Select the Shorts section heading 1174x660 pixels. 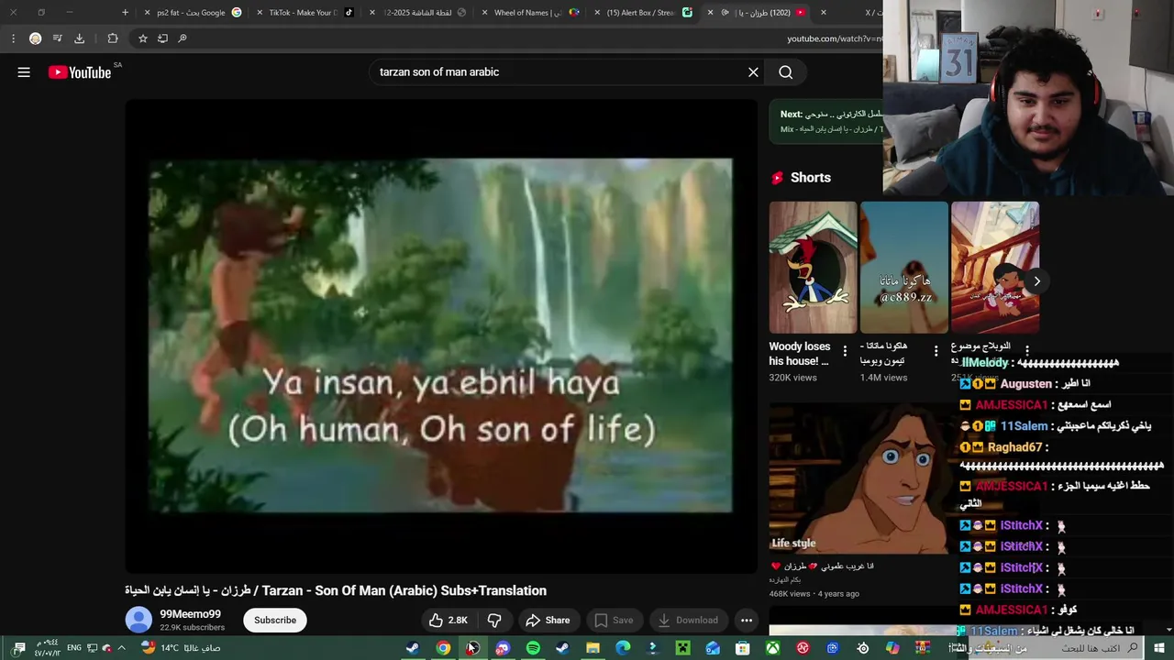coord(811,178)
